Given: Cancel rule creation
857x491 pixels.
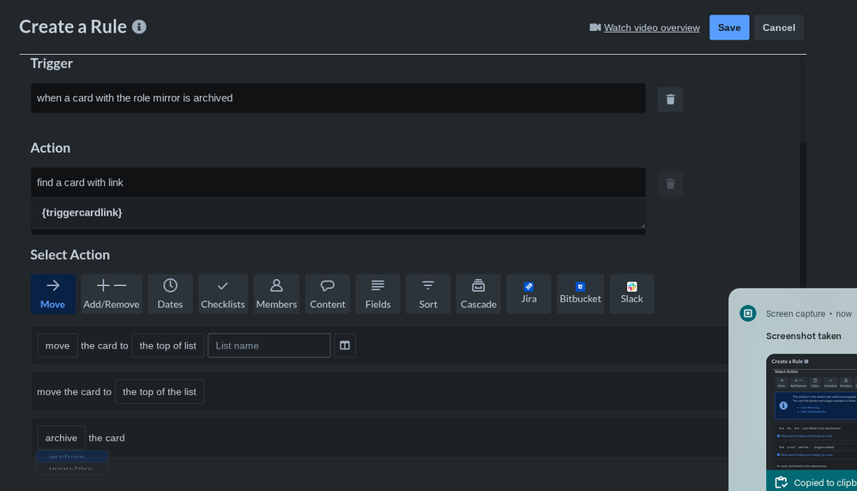Looking at the screenshot, I should click(779, 27).
